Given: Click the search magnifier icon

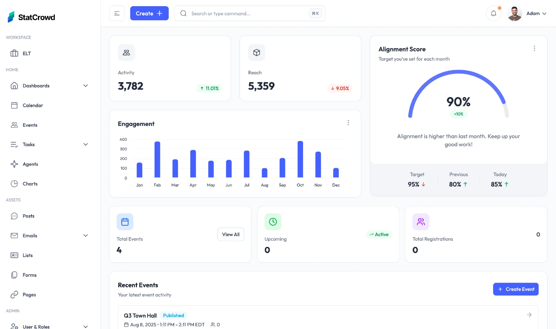Looking at the screenshot, I should point(183,13).
